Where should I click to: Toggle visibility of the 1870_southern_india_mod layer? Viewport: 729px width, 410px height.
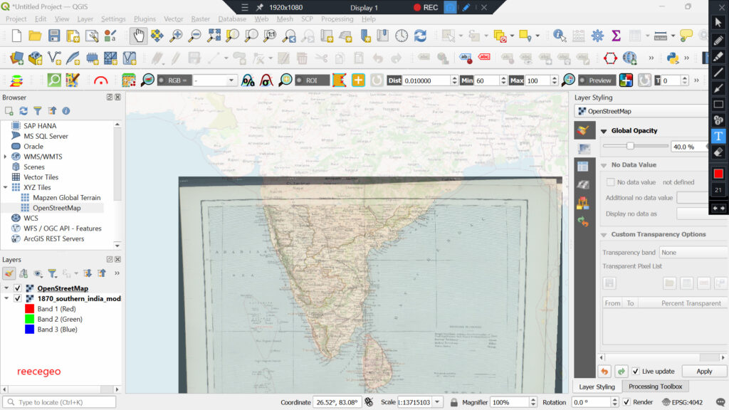(x=18, y=298)
